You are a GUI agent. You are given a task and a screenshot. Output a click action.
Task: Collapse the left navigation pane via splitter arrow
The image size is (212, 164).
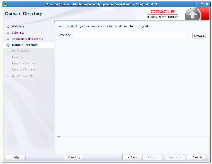(54, 21)
